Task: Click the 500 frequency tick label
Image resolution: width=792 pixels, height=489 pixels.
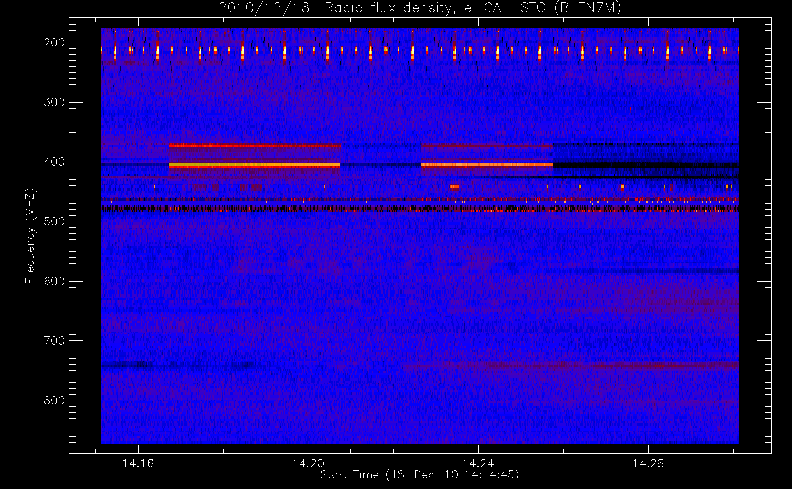Action: point(54,222)
